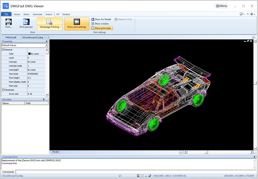Select the Lineweight By Layer value

pos(36,70)
